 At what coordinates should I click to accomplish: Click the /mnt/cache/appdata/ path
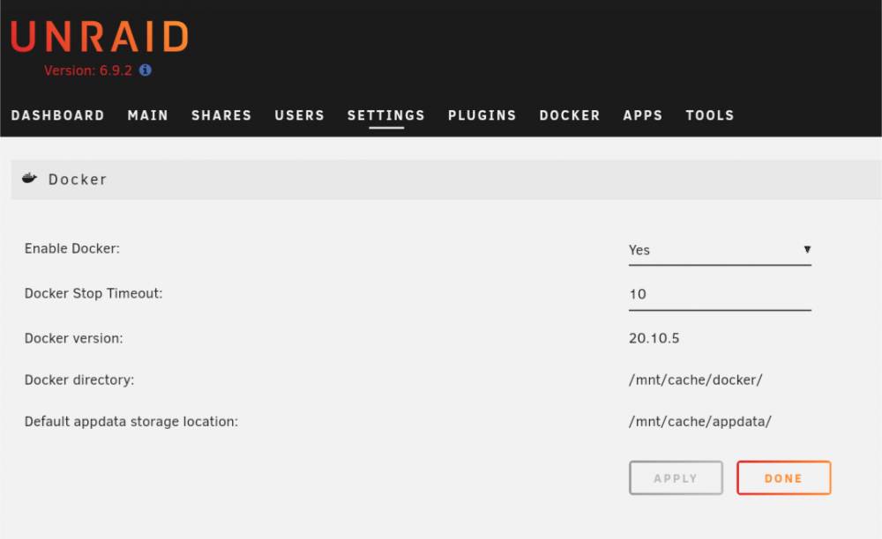[700, 422]
